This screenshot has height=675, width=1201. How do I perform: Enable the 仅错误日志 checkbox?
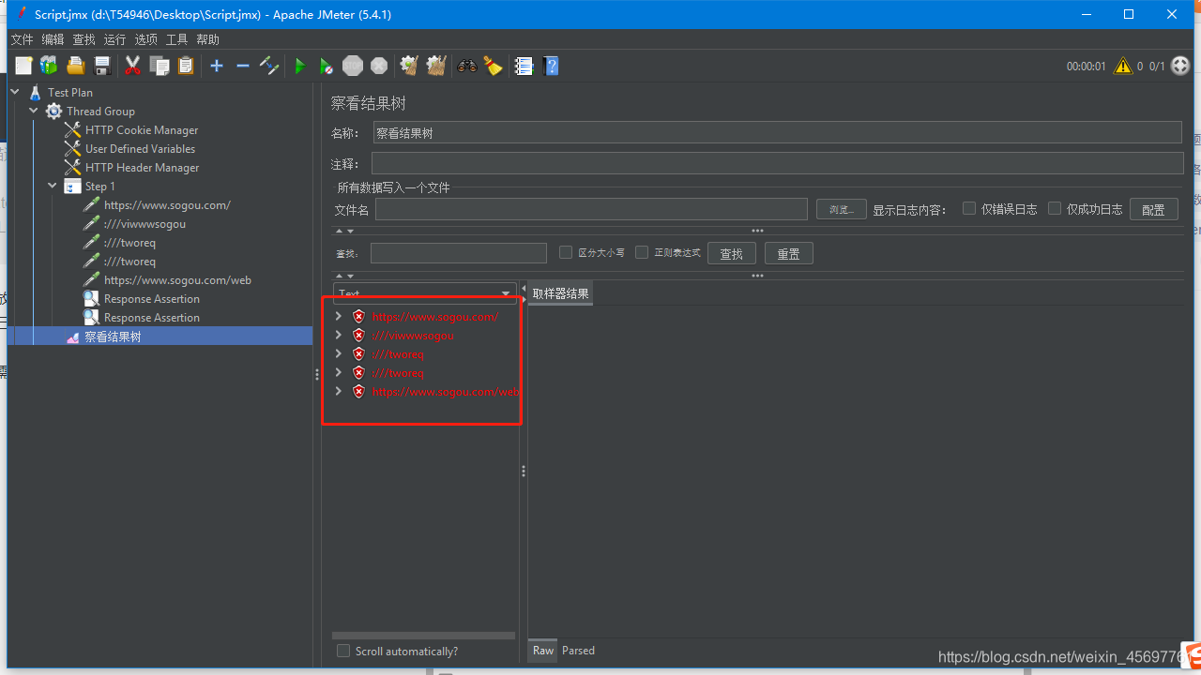click(x=969, y=208)
